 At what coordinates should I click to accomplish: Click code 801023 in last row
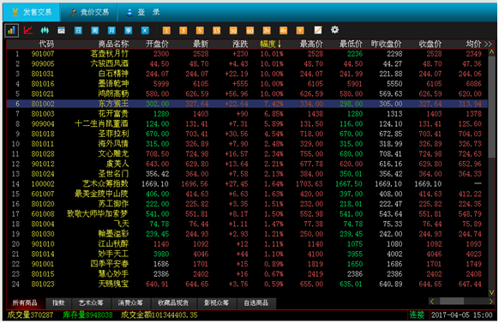coord(43,284)
